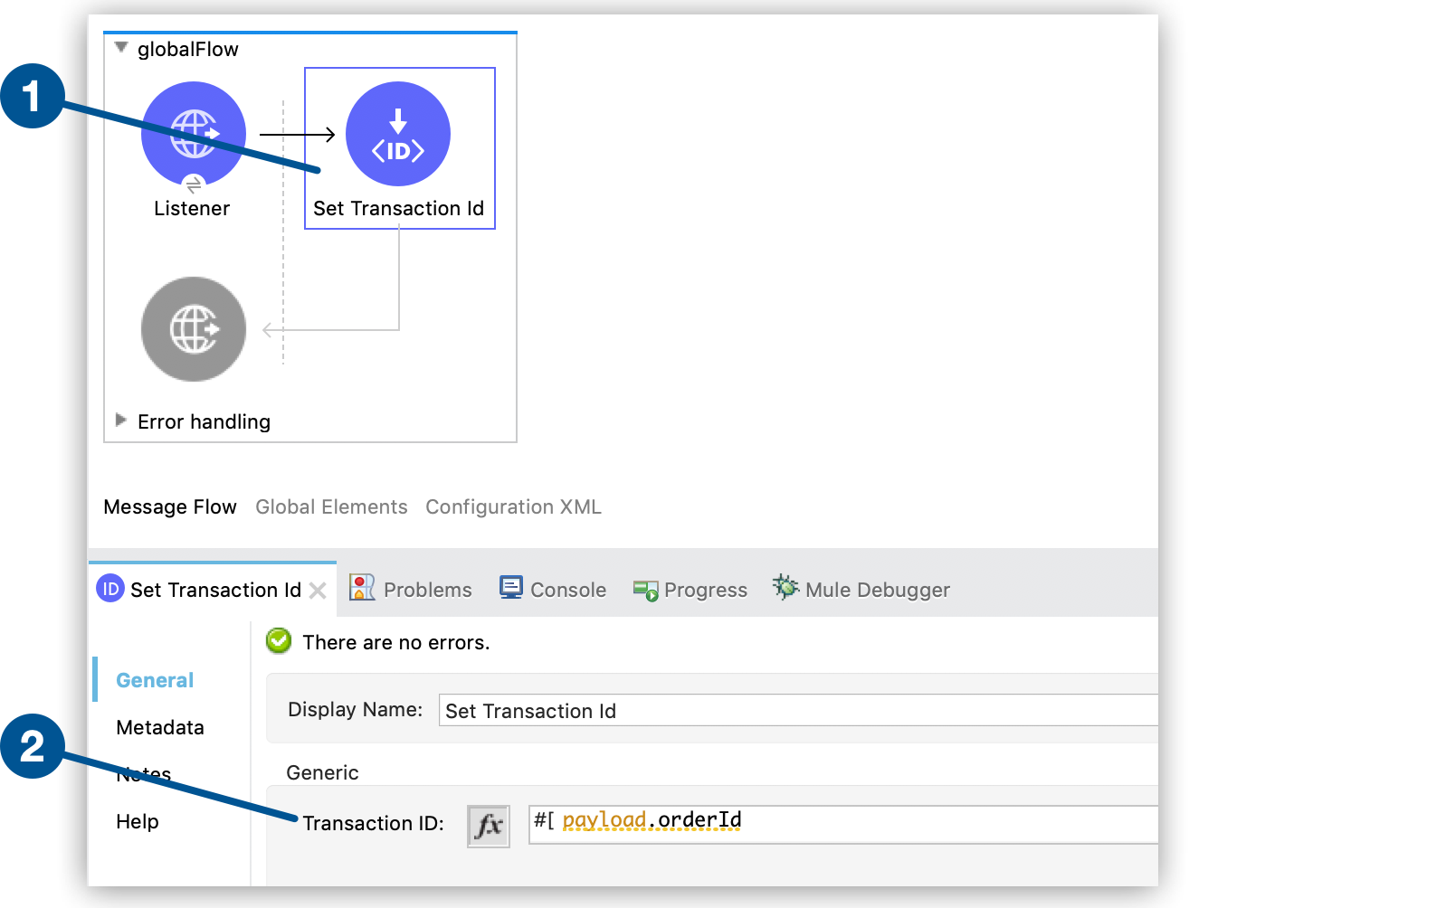Viewport: 1446px width, 908px height.
Task: Expand the Error handling section
Action: [121, 421]
